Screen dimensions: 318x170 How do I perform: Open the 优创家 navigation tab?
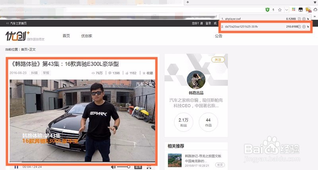click(87, 36)
